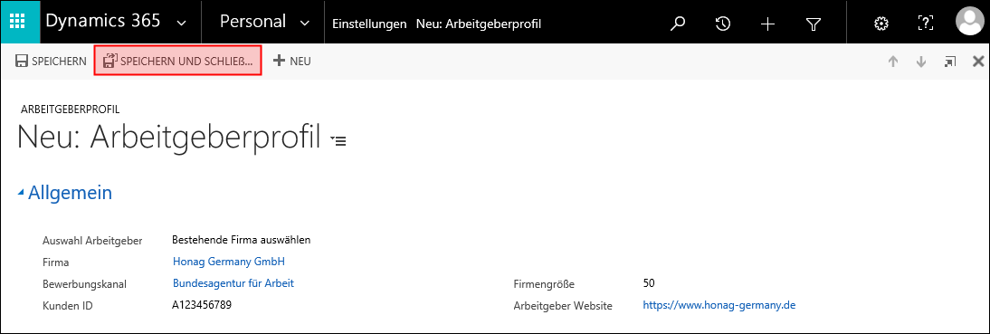Click the Speichern button
990x334 pixels.
point(51,62)
